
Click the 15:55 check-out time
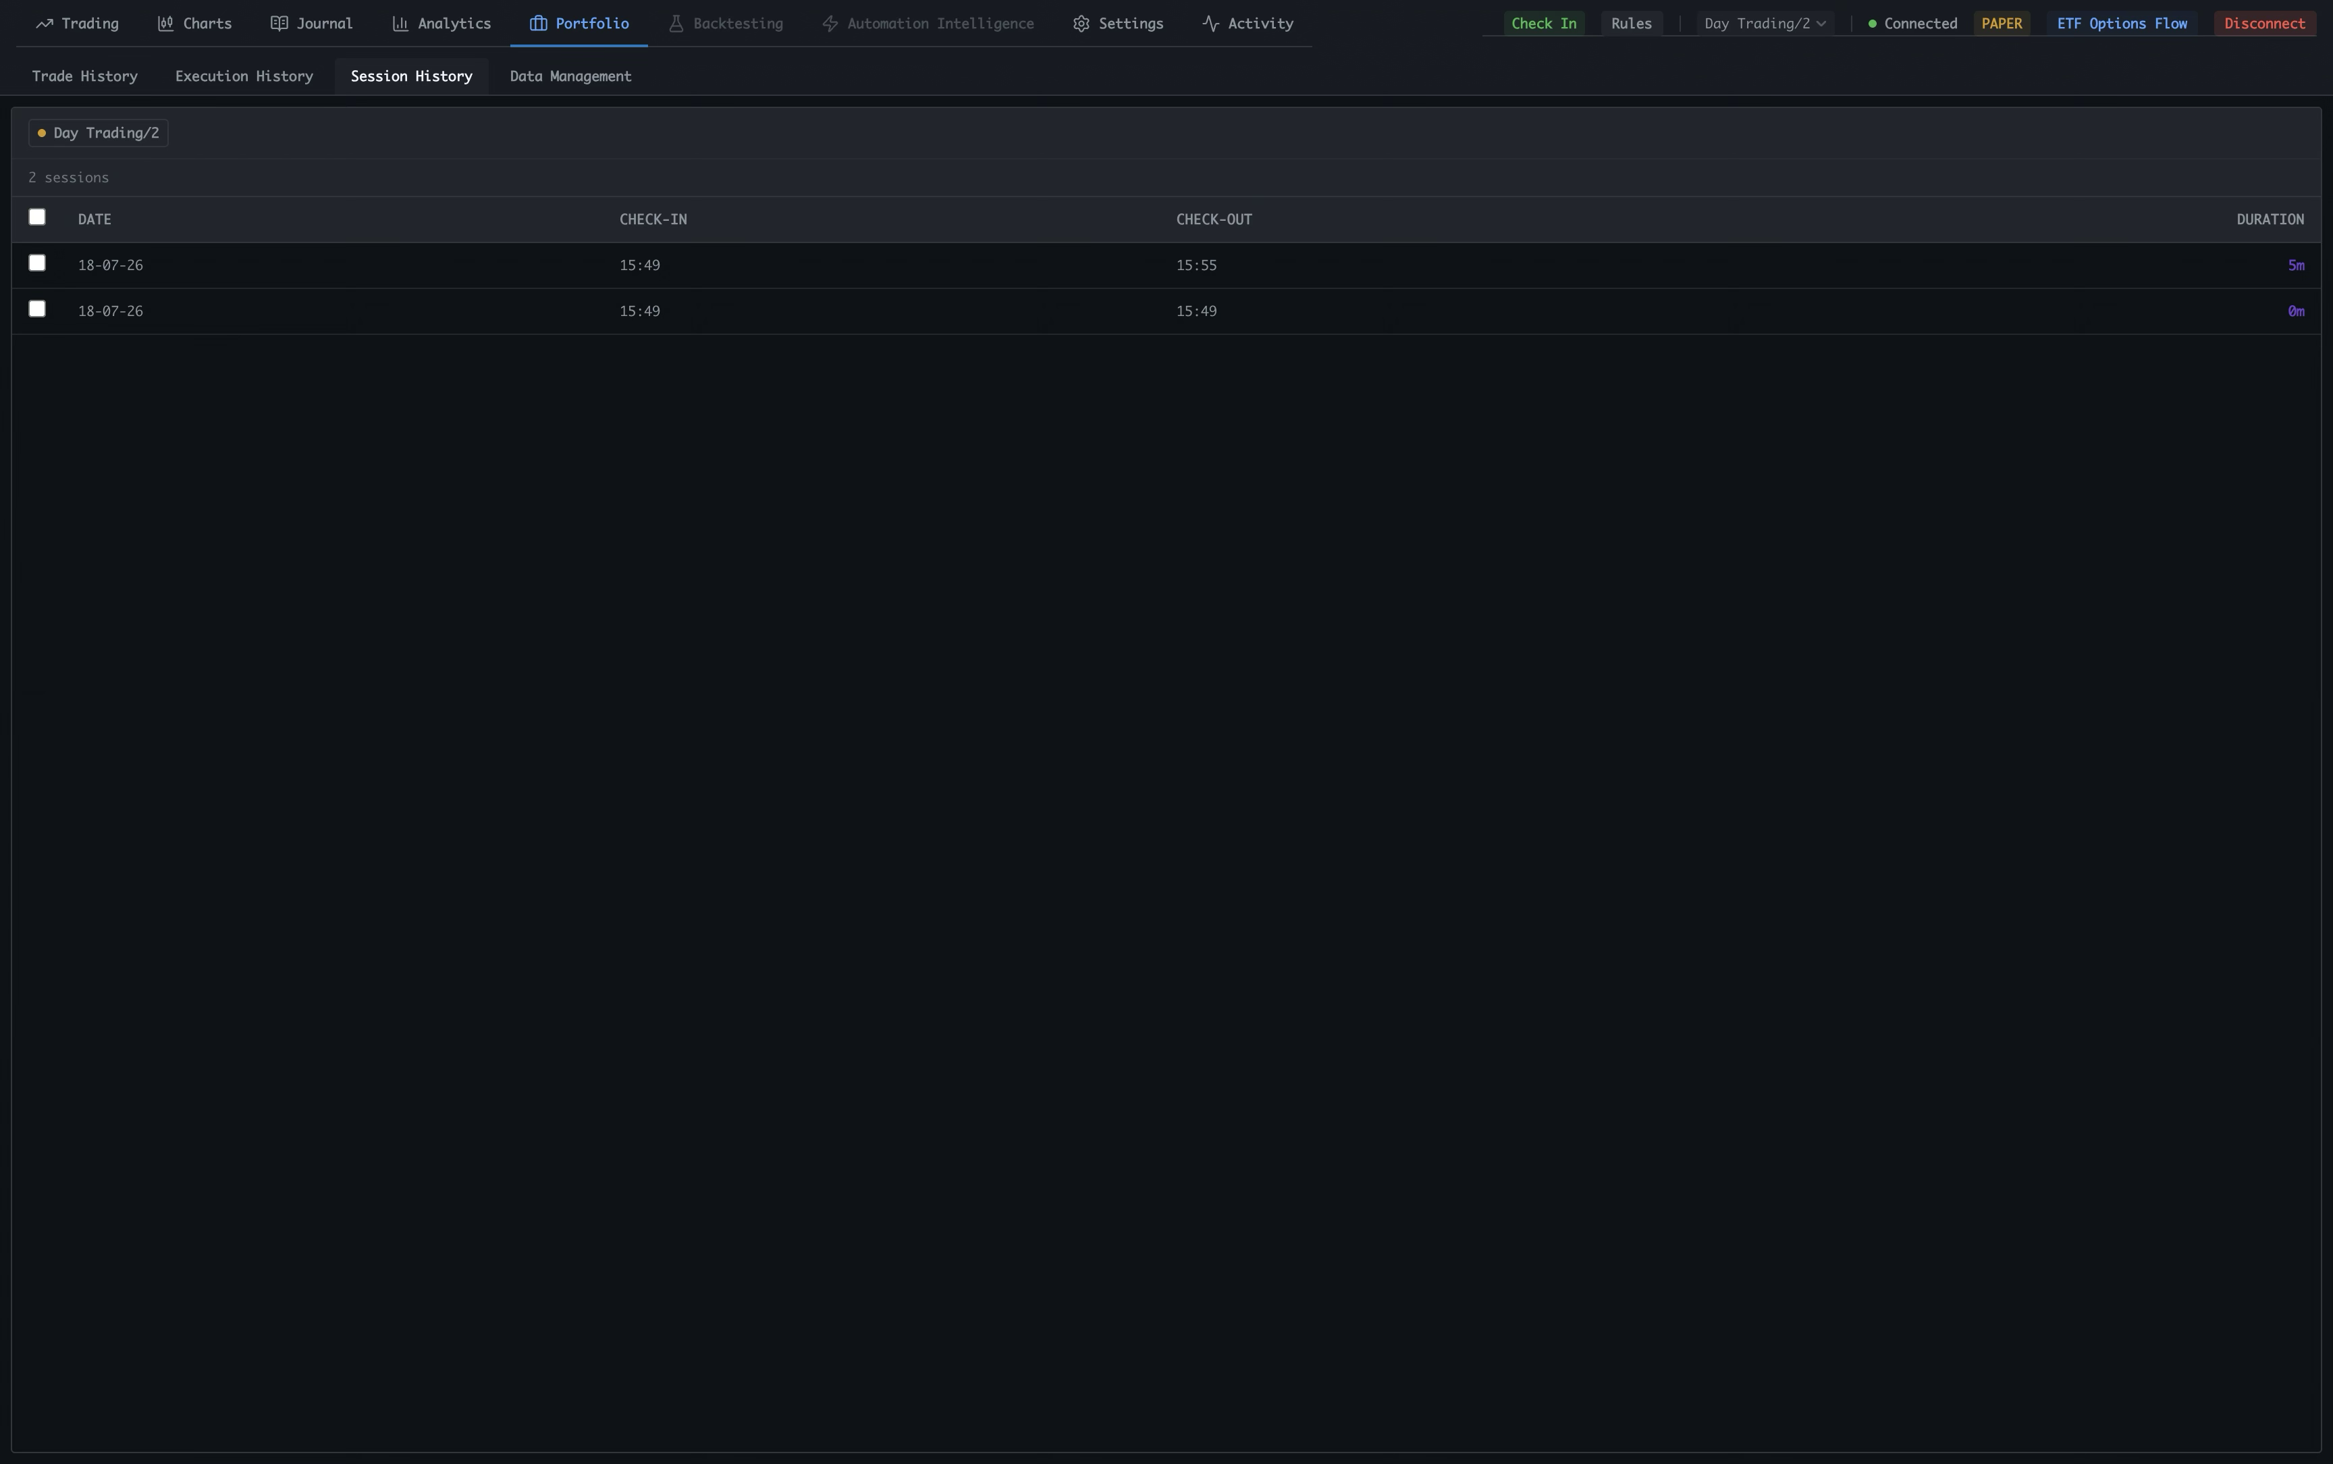tap(1196, 265)
